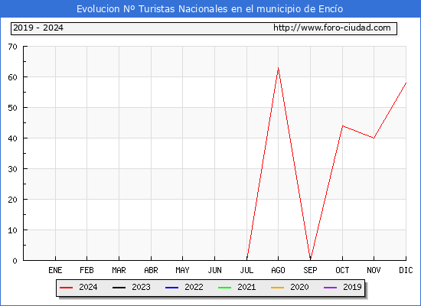The width and height of the screenshot is (421, 306).
Task: Click the NOV month axis label
Action: (x=374, y=270)
